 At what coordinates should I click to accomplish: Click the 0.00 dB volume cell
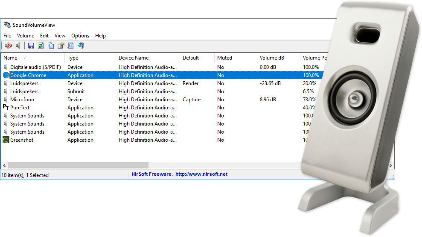pyautogui.click(x=268, y=67)
